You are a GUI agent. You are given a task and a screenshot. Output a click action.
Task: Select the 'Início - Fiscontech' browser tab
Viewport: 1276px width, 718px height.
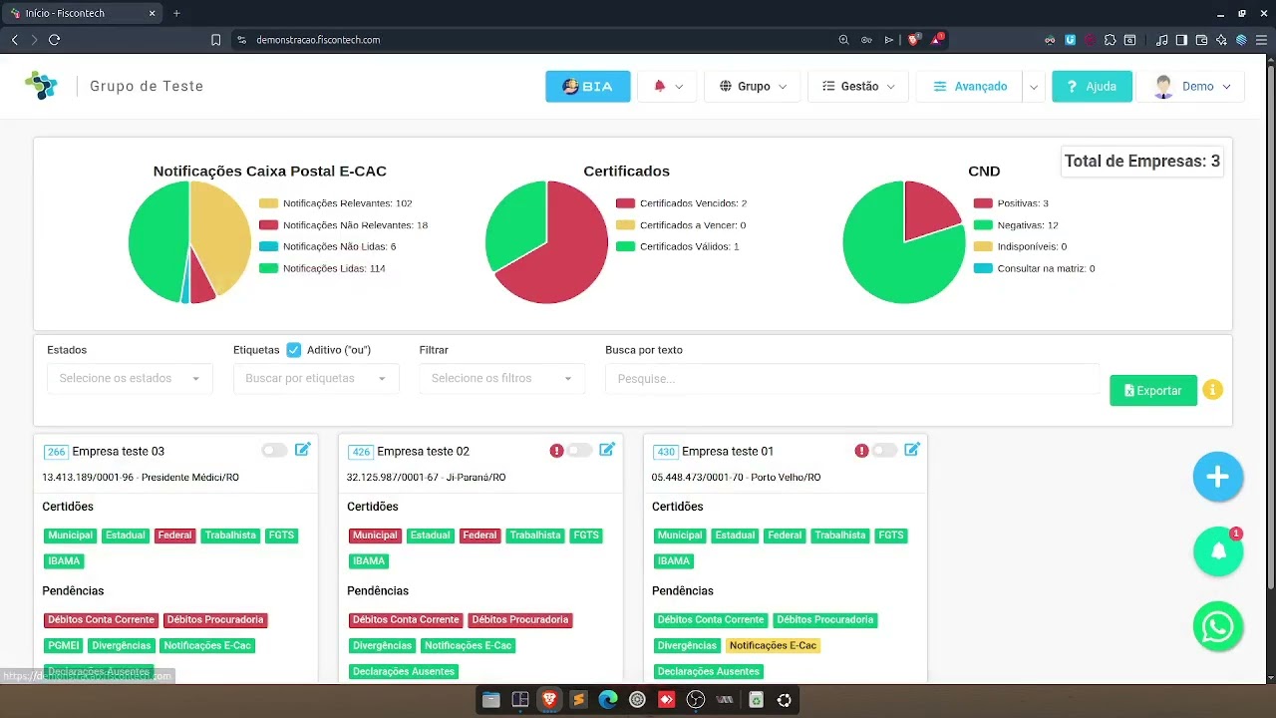[82, 13]
